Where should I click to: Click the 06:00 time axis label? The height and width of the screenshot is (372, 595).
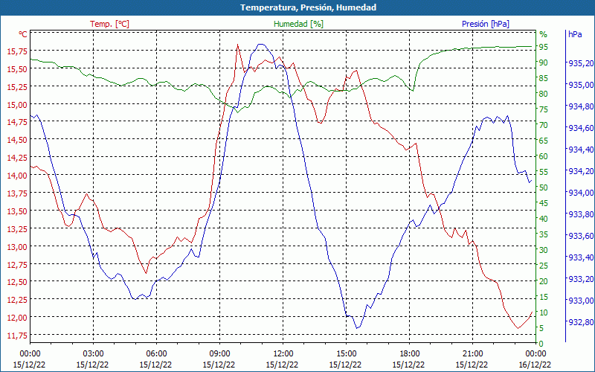click(x=156, y=354)
